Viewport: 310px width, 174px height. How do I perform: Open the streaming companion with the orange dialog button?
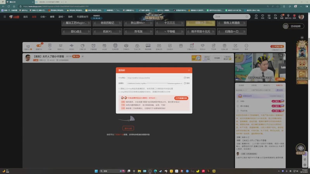tap(181, 98)
